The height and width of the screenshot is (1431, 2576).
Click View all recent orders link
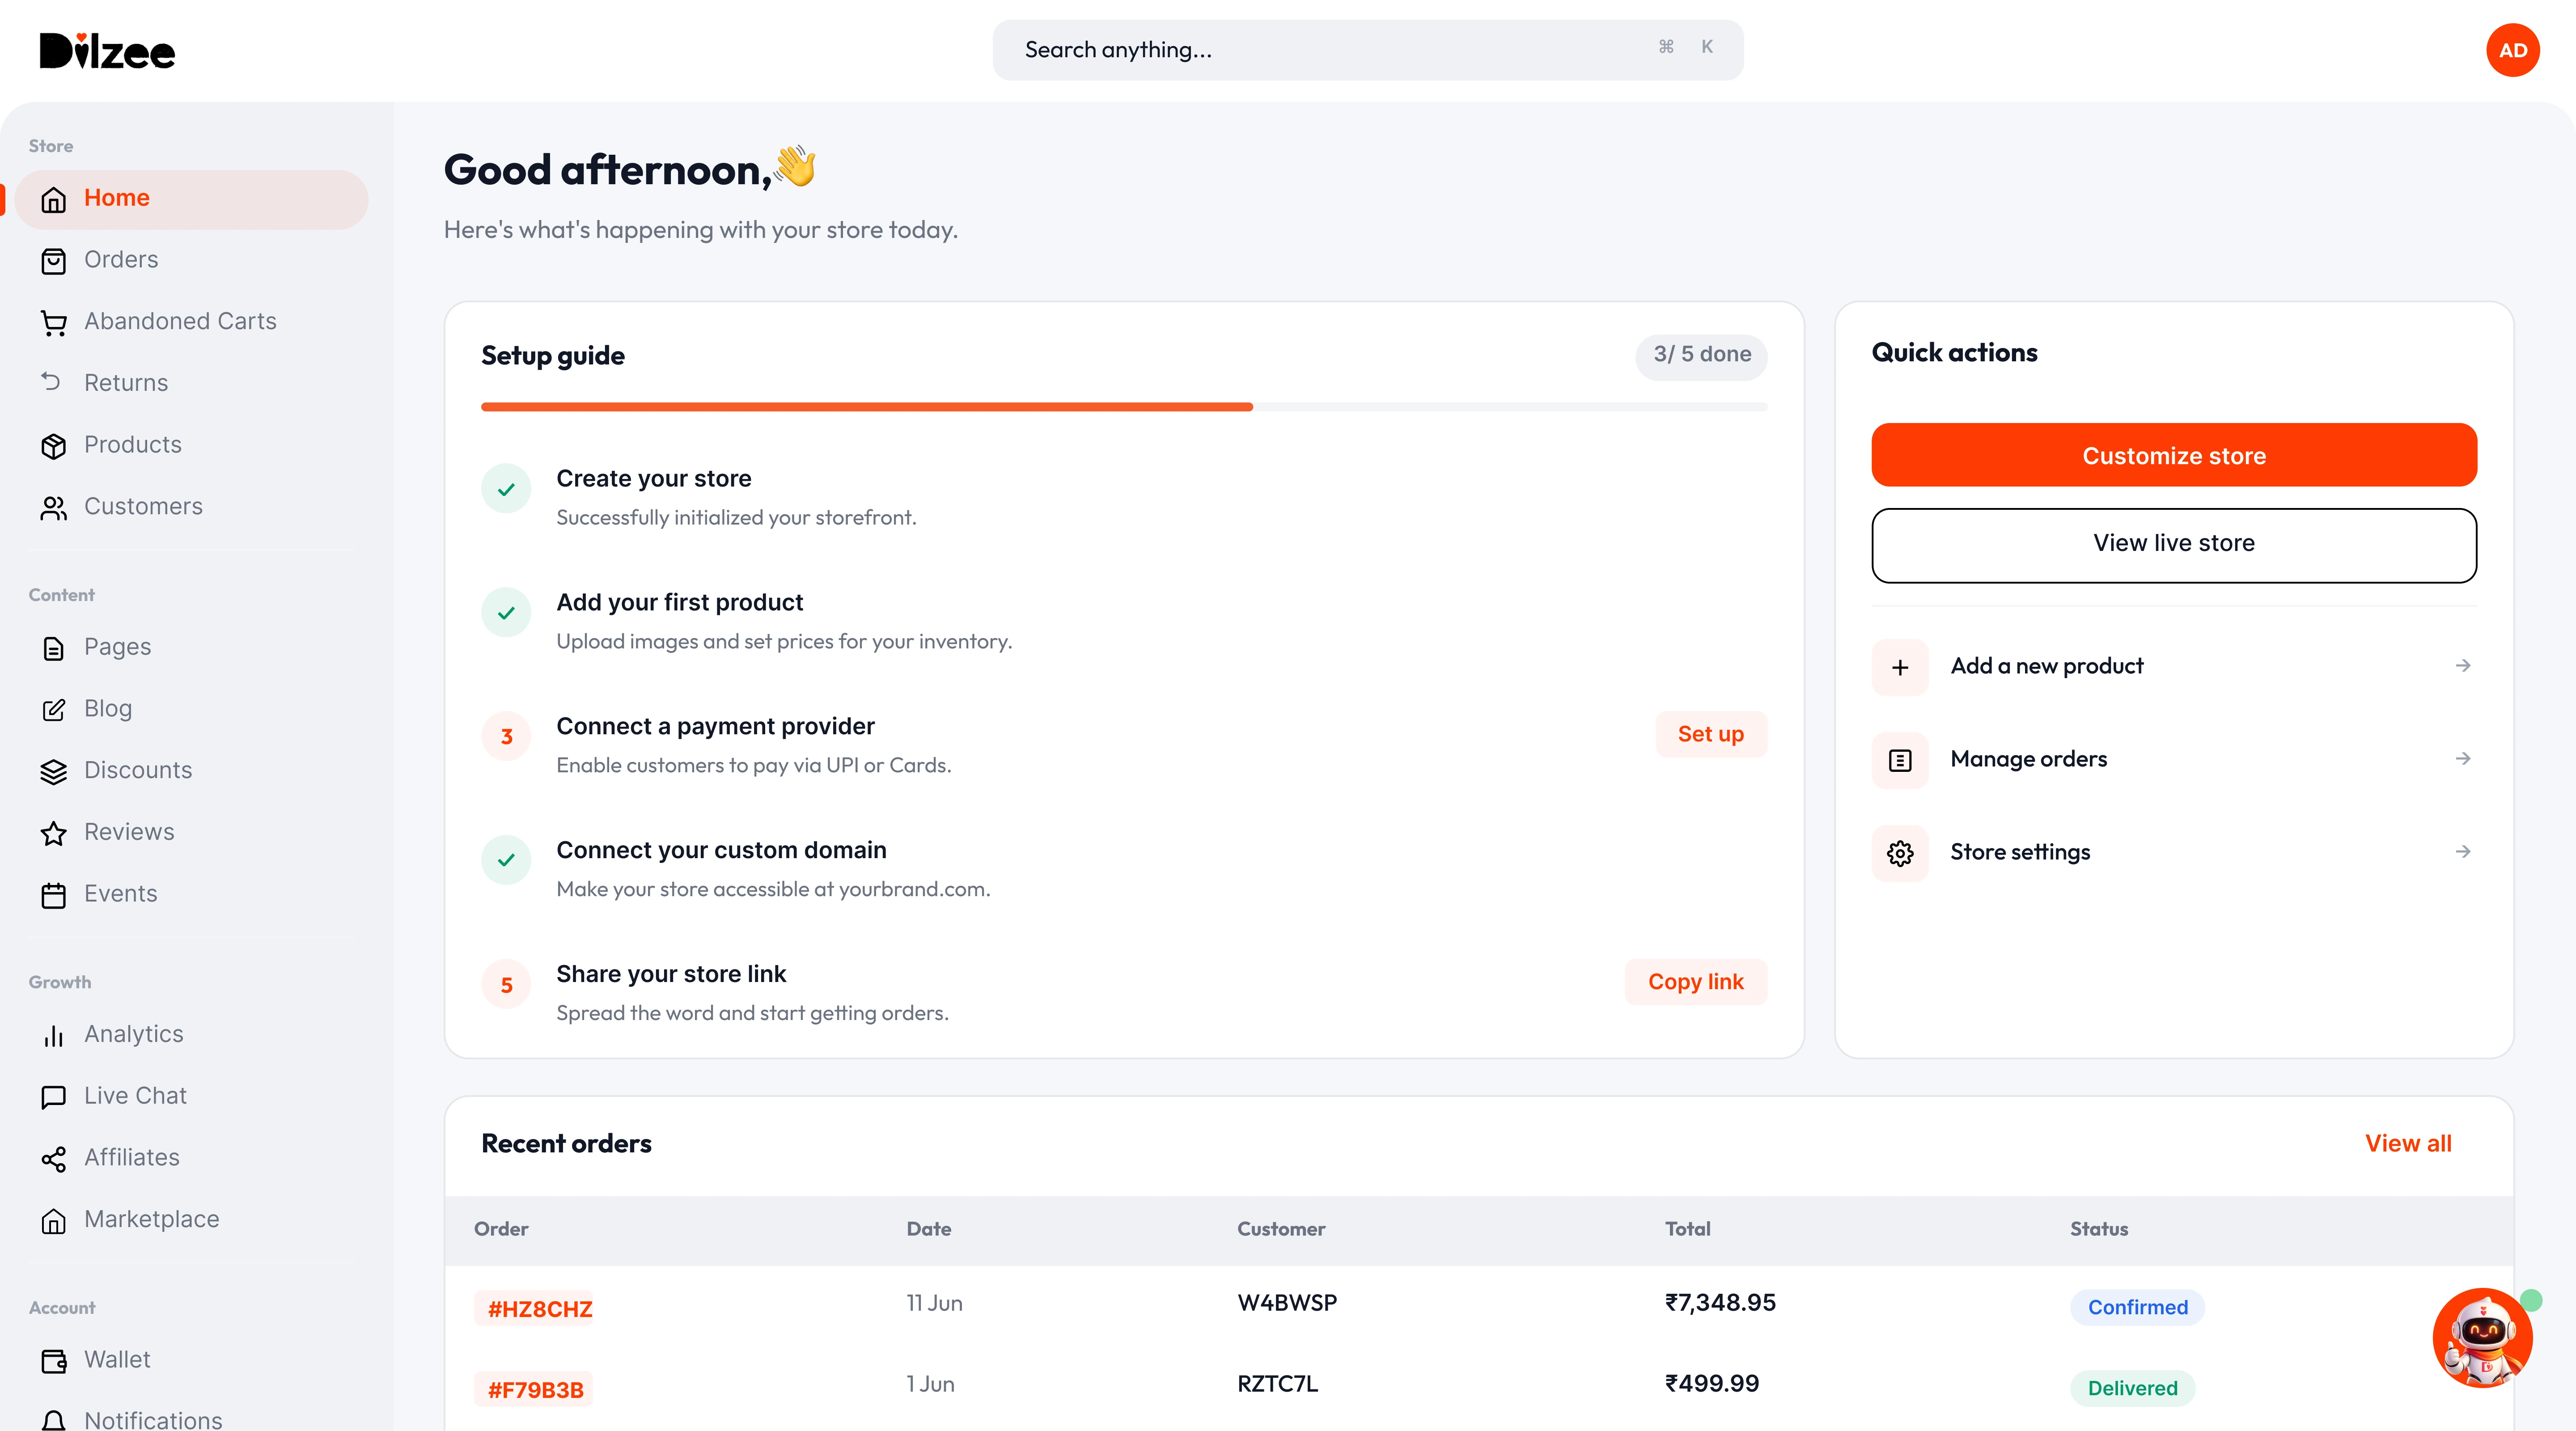[x=2407, y=1144]
